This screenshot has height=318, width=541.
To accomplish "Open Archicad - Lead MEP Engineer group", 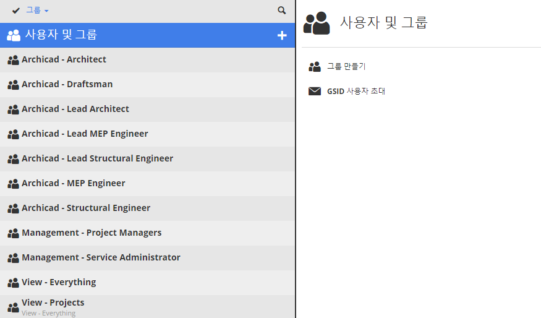I will click(85, 134).
